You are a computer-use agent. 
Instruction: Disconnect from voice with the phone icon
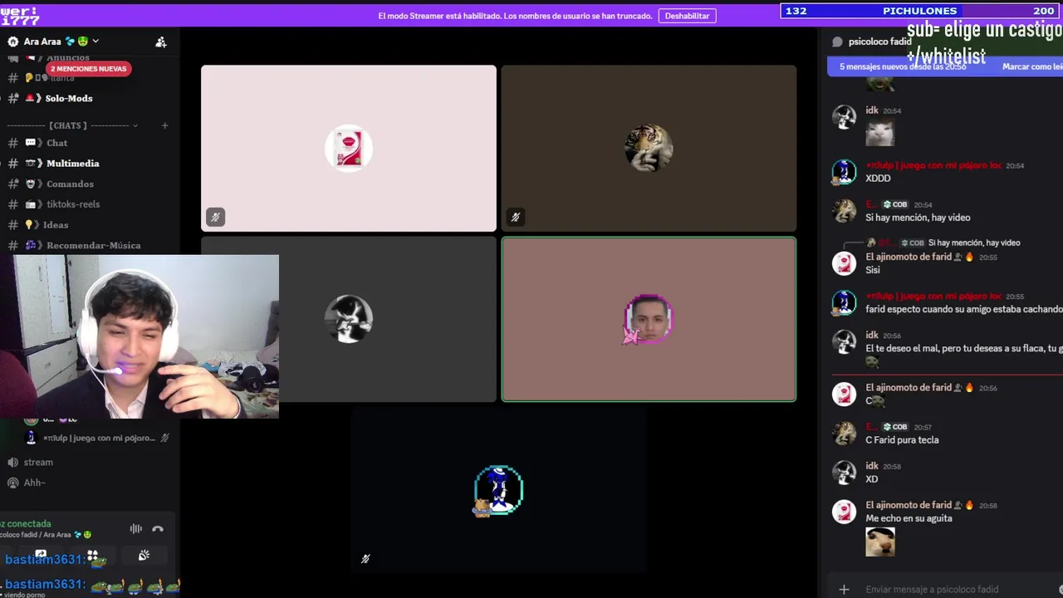(158, 529)
